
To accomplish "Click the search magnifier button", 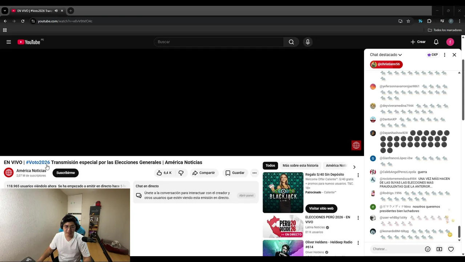I will click(291, 42).
